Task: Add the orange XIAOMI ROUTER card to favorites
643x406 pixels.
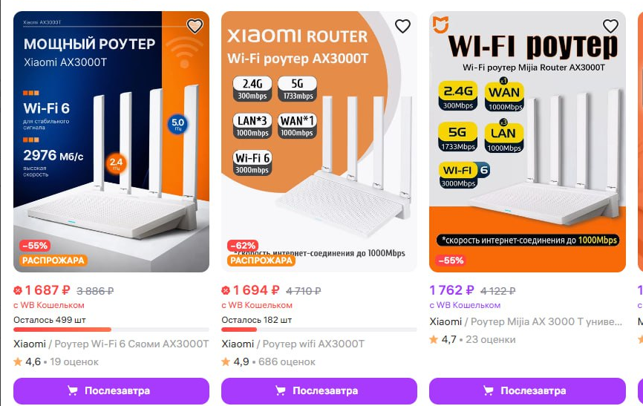Action: [402, 26]
